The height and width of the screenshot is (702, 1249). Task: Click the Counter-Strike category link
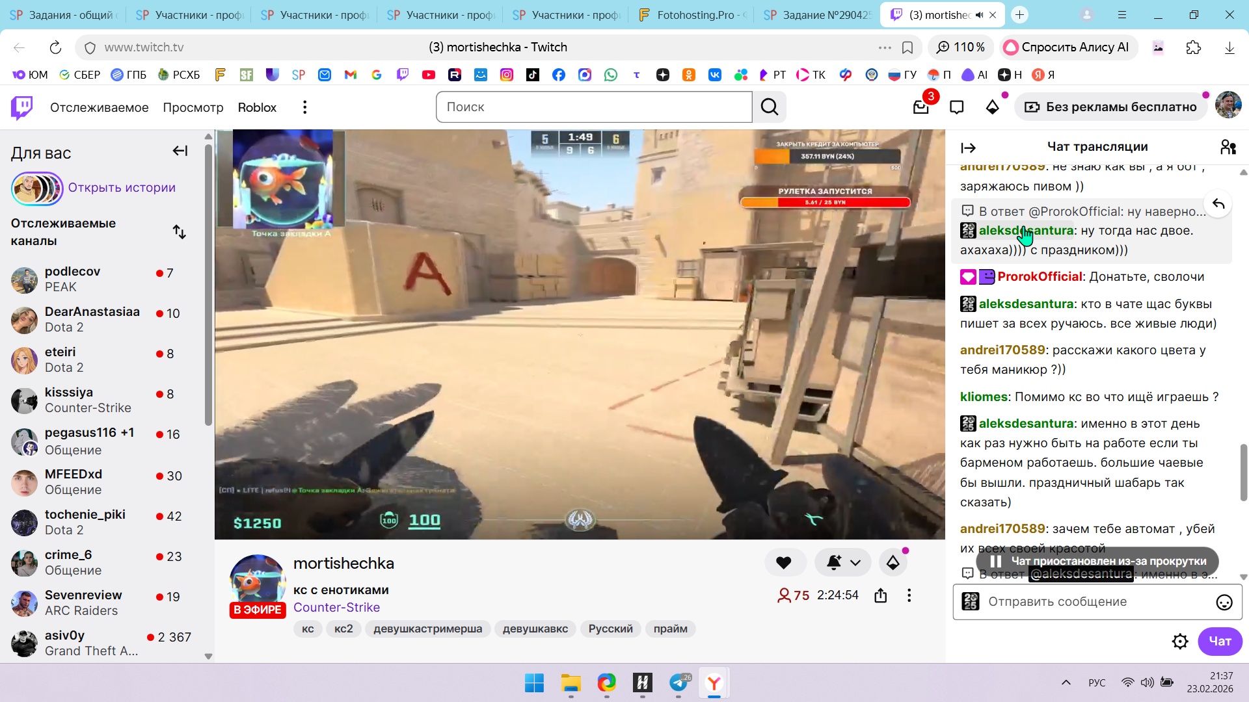(336, 607)
